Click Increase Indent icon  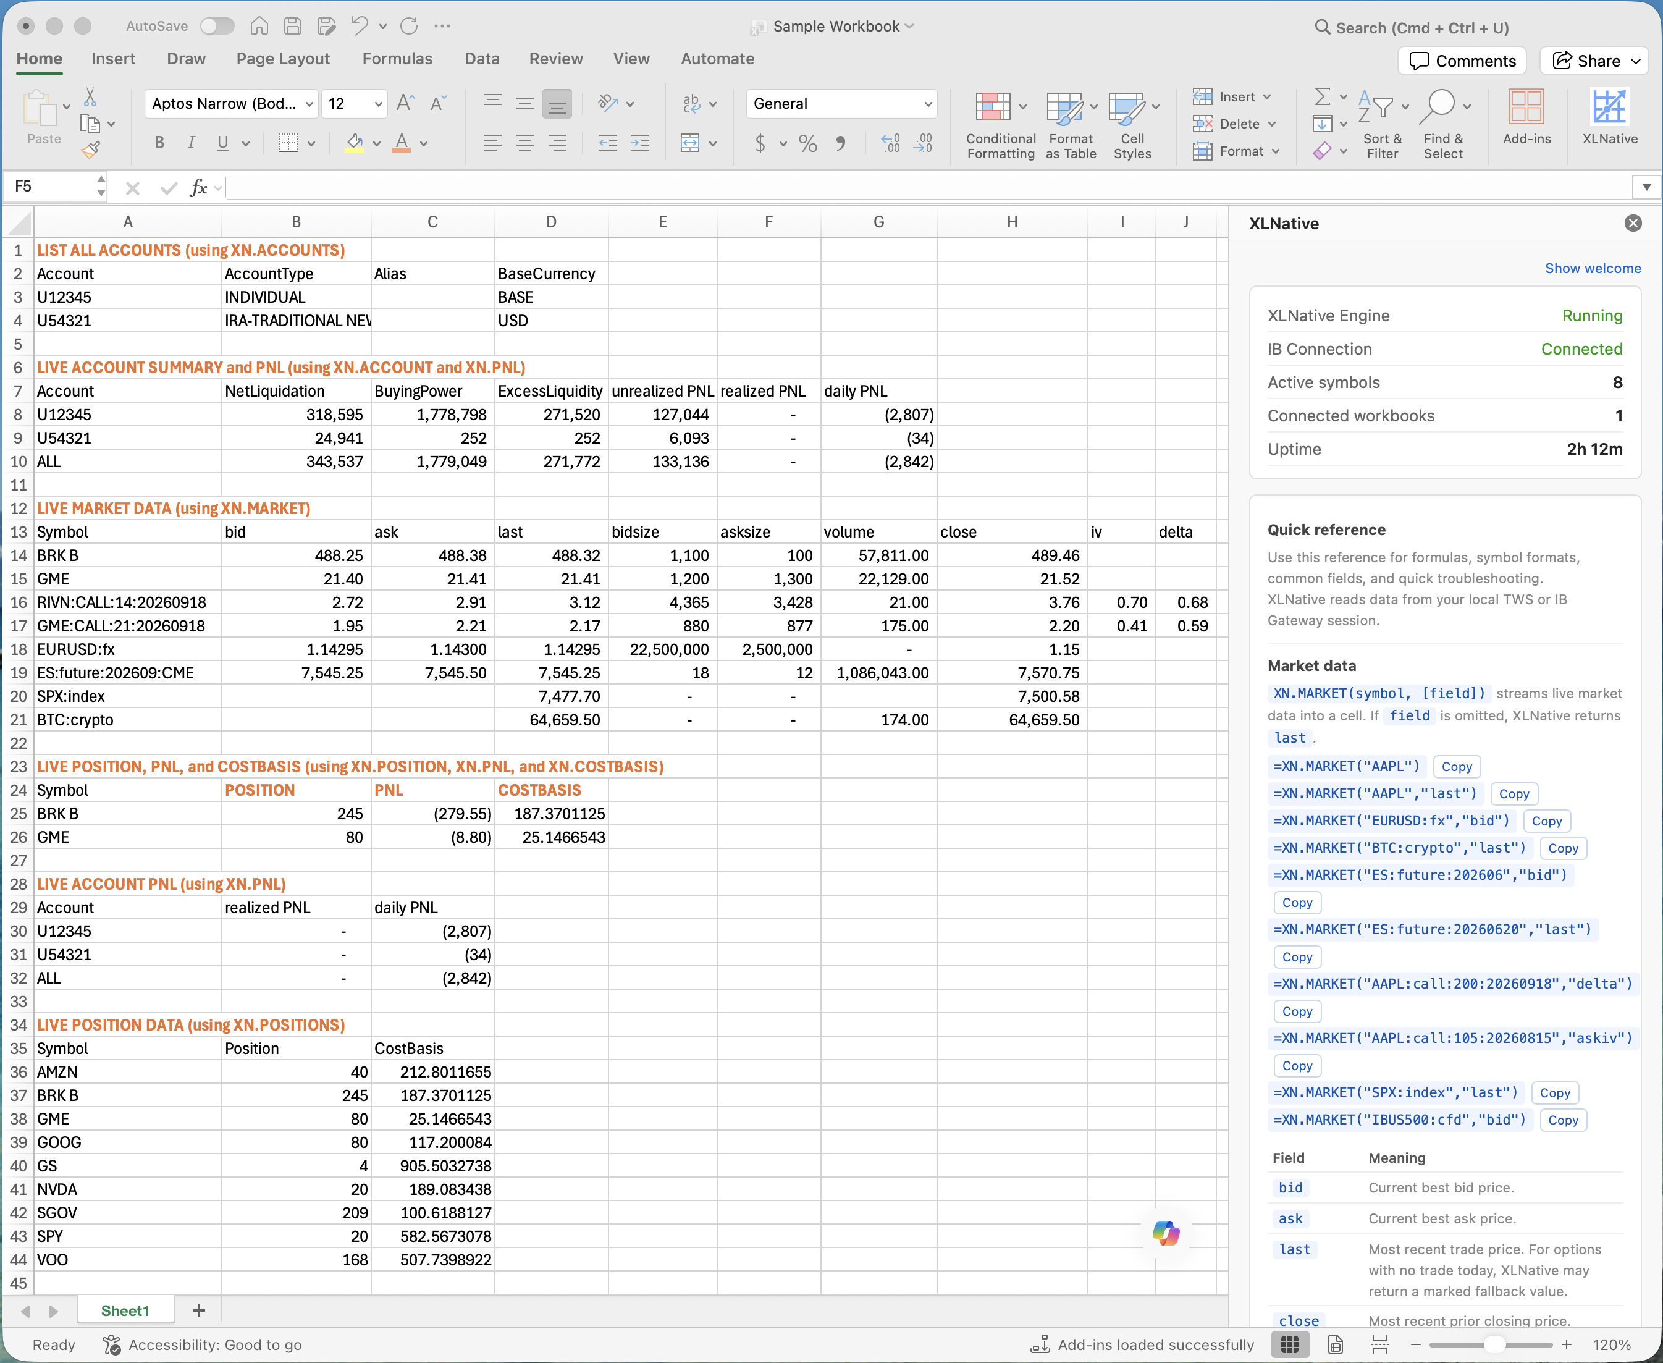[x=641, y=143]
